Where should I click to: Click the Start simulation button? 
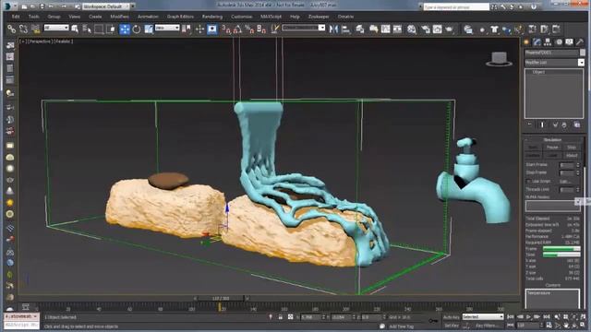533,148
